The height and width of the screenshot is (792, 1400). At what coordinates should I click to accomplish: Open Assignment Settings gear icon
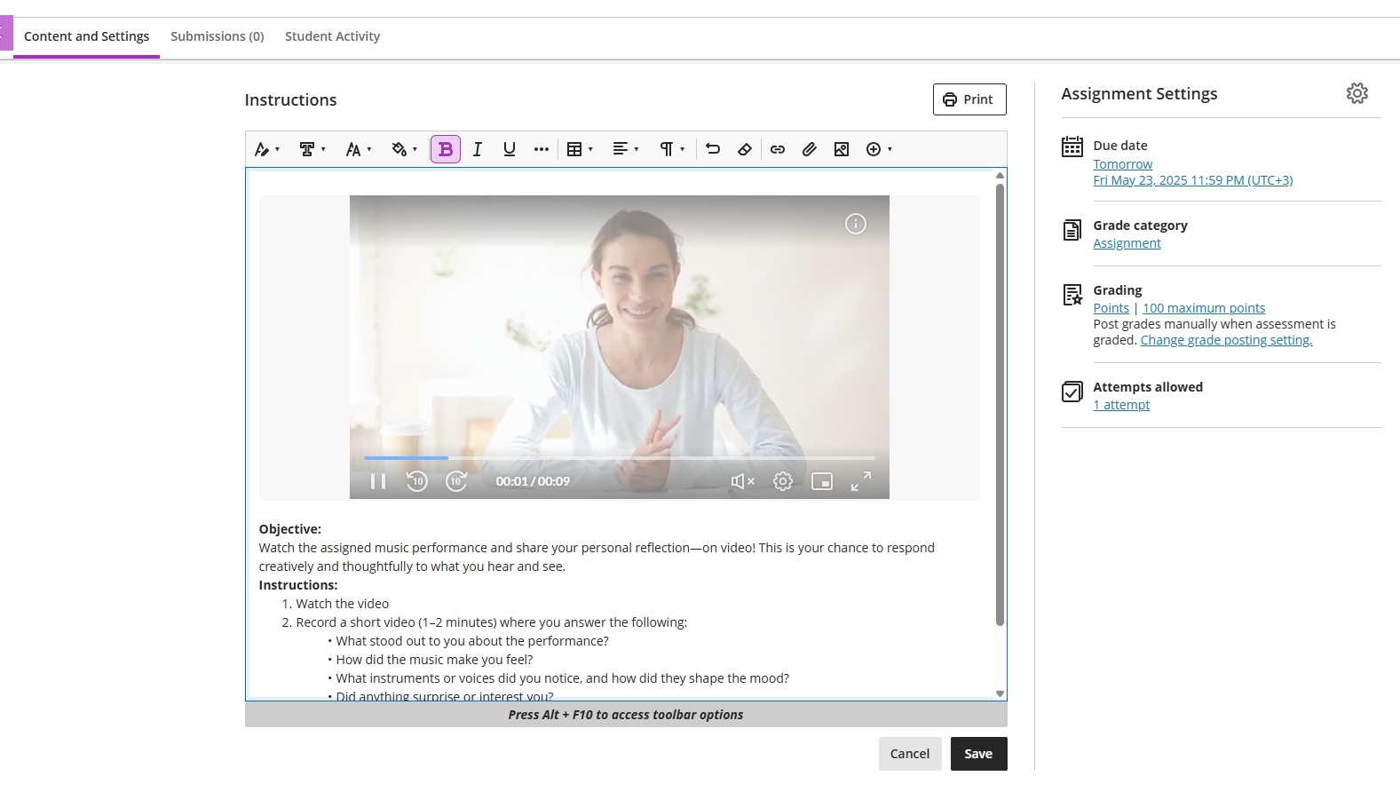[1356, 93]
